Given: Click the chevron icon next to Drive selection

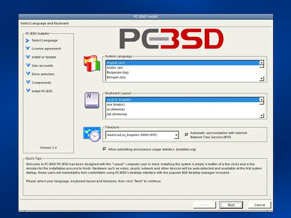Looking at the screenshot, I should tap(28, 74).
